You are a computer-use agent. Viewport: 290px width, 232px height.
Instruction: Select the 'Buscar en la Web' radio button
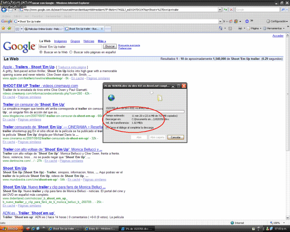click(x=41, y=52)
